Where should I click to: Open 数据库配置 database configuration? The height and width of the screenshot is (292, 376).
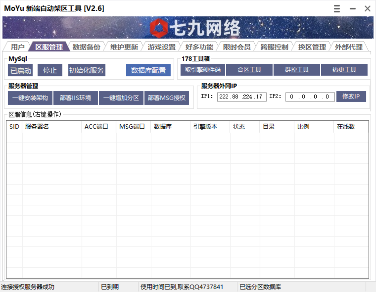click(149, 70)
